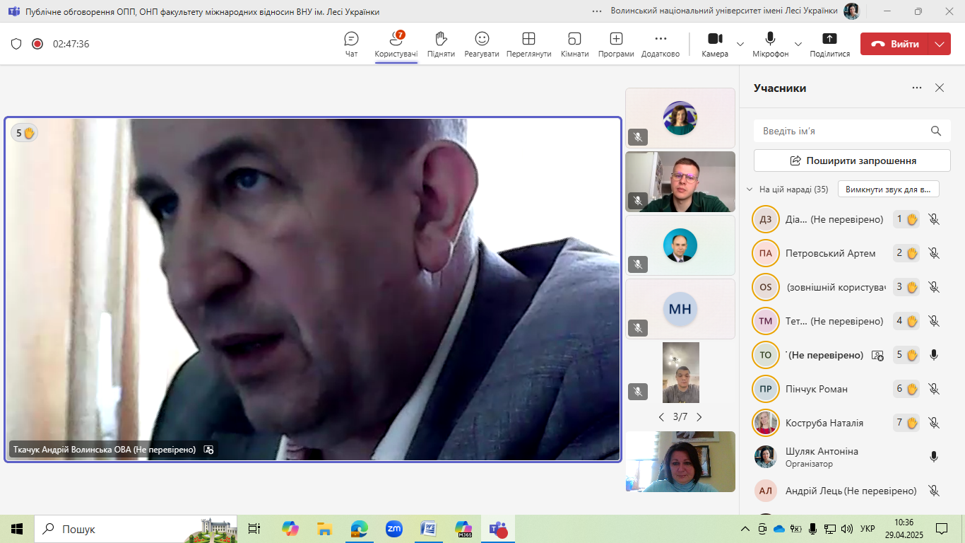Viewport: 965px width, 543px height.
Task: Click the Поширити запрошення button
Action: coord(852,160)
